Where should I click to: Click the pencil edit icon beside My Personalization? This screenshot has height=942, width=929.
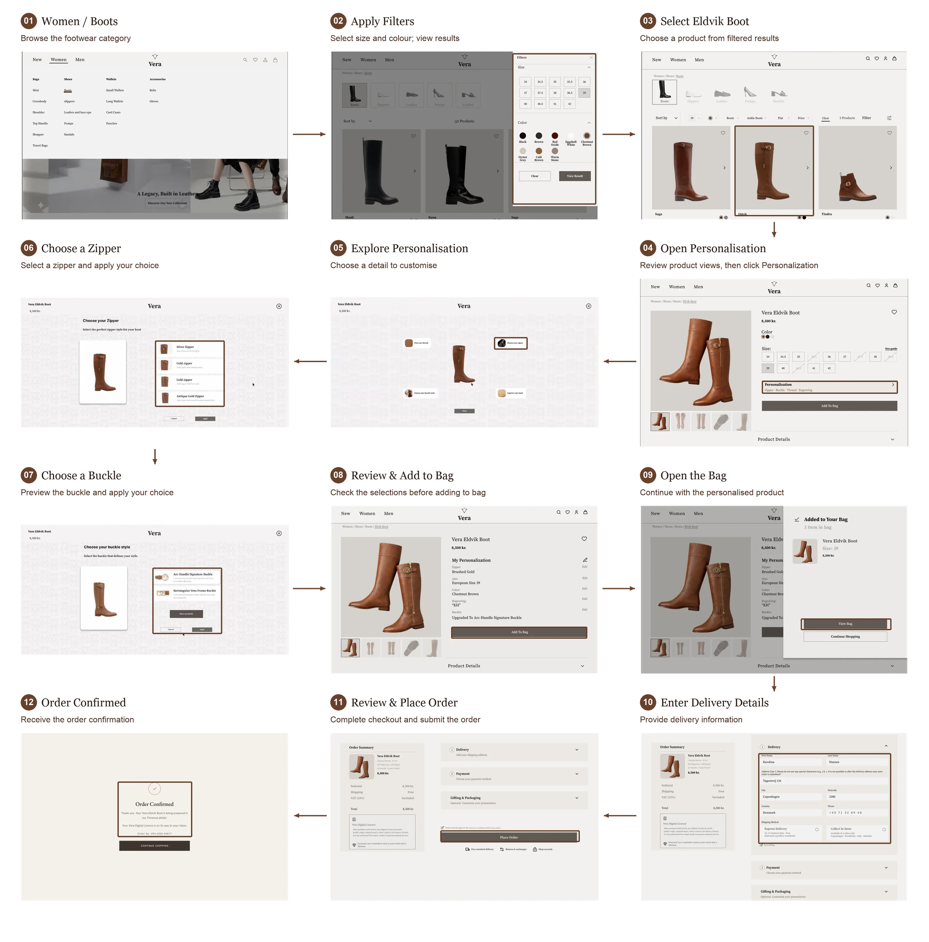585,560
